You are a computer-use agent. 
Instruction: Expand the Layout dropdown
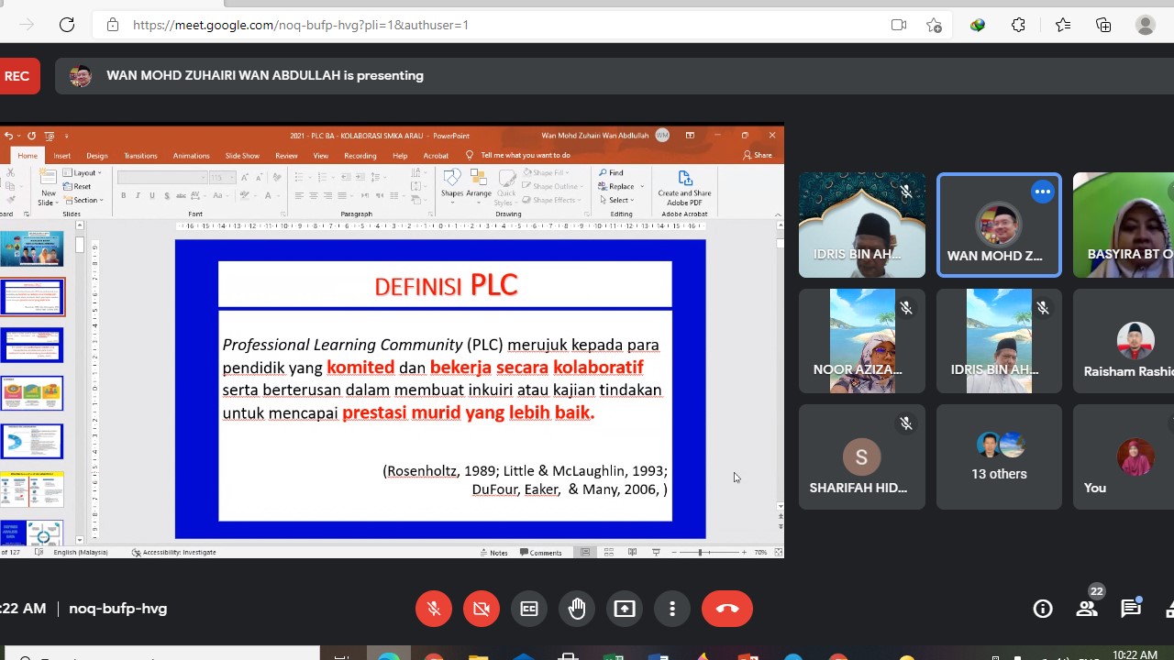point(83,173)
